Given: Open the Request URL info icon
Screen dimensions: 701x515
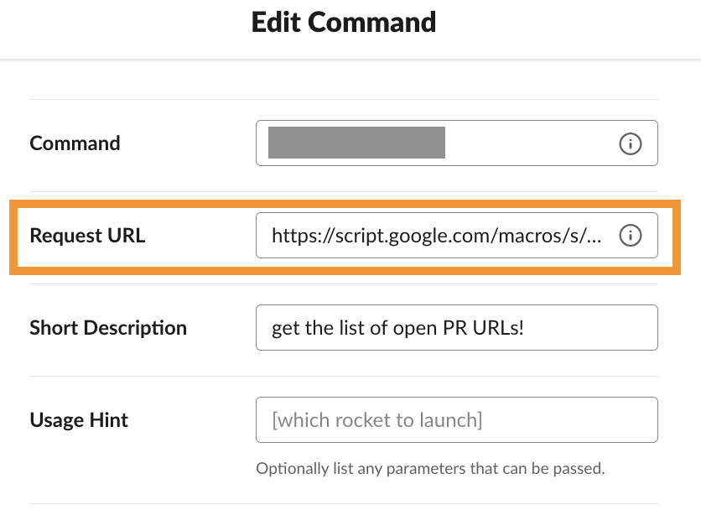Looking at the screenshot, I should (x=630, y=236).
